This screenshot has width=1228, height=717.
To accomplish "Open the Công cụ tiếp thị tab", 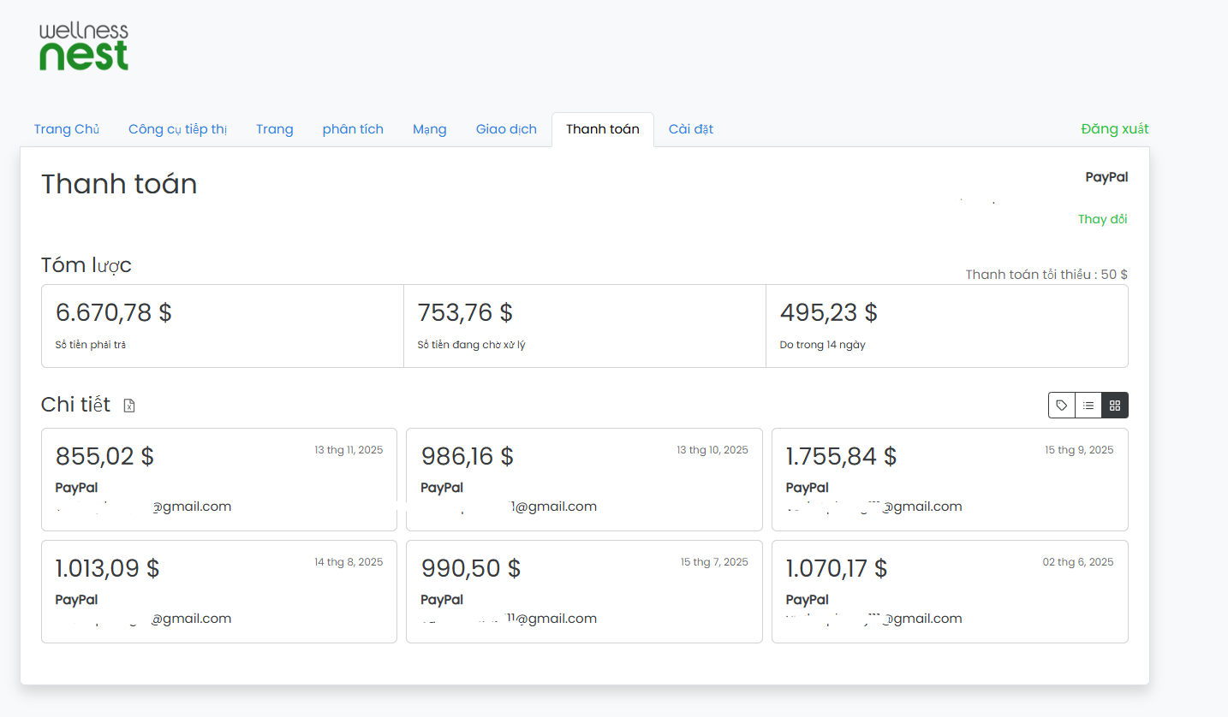I will coord(177,129).
